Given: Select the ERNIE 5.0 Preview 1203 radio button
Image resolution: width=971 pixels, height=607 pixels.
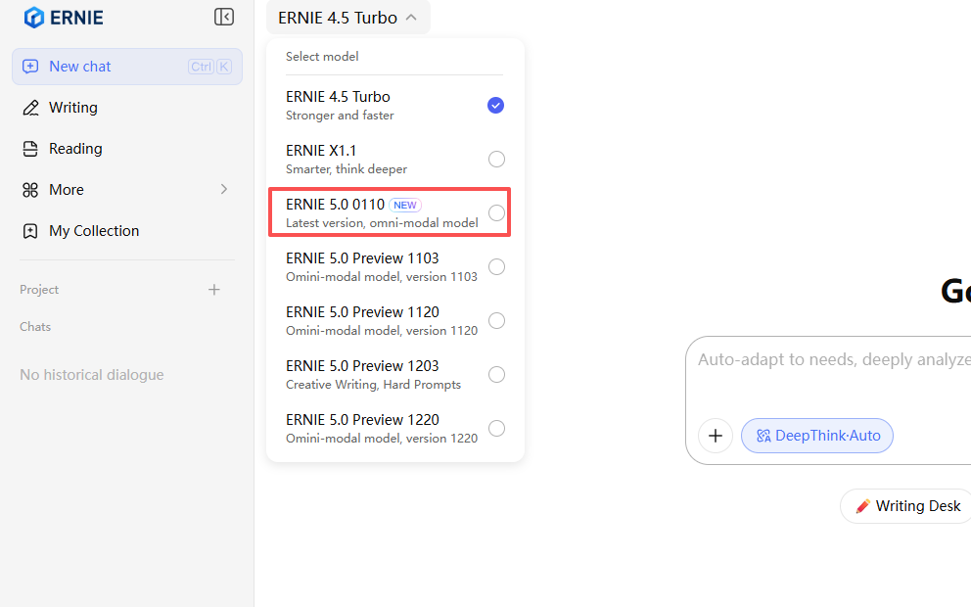Looking at the screenshot, I should pos(496,375).
